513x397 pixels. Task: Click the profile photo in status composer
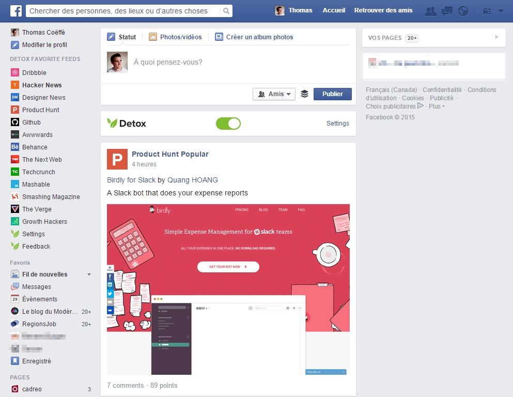tap(117, 62)
